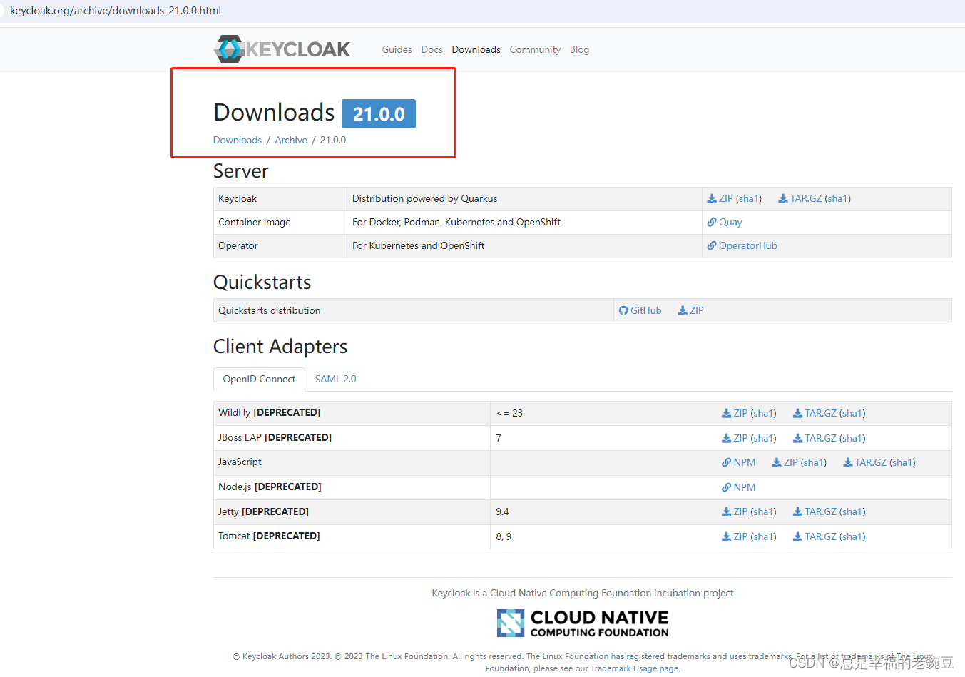965x677 pixels.
Task: Click 'Distribution powered by Quarkus' cell
Action: (x=524, y=198)
